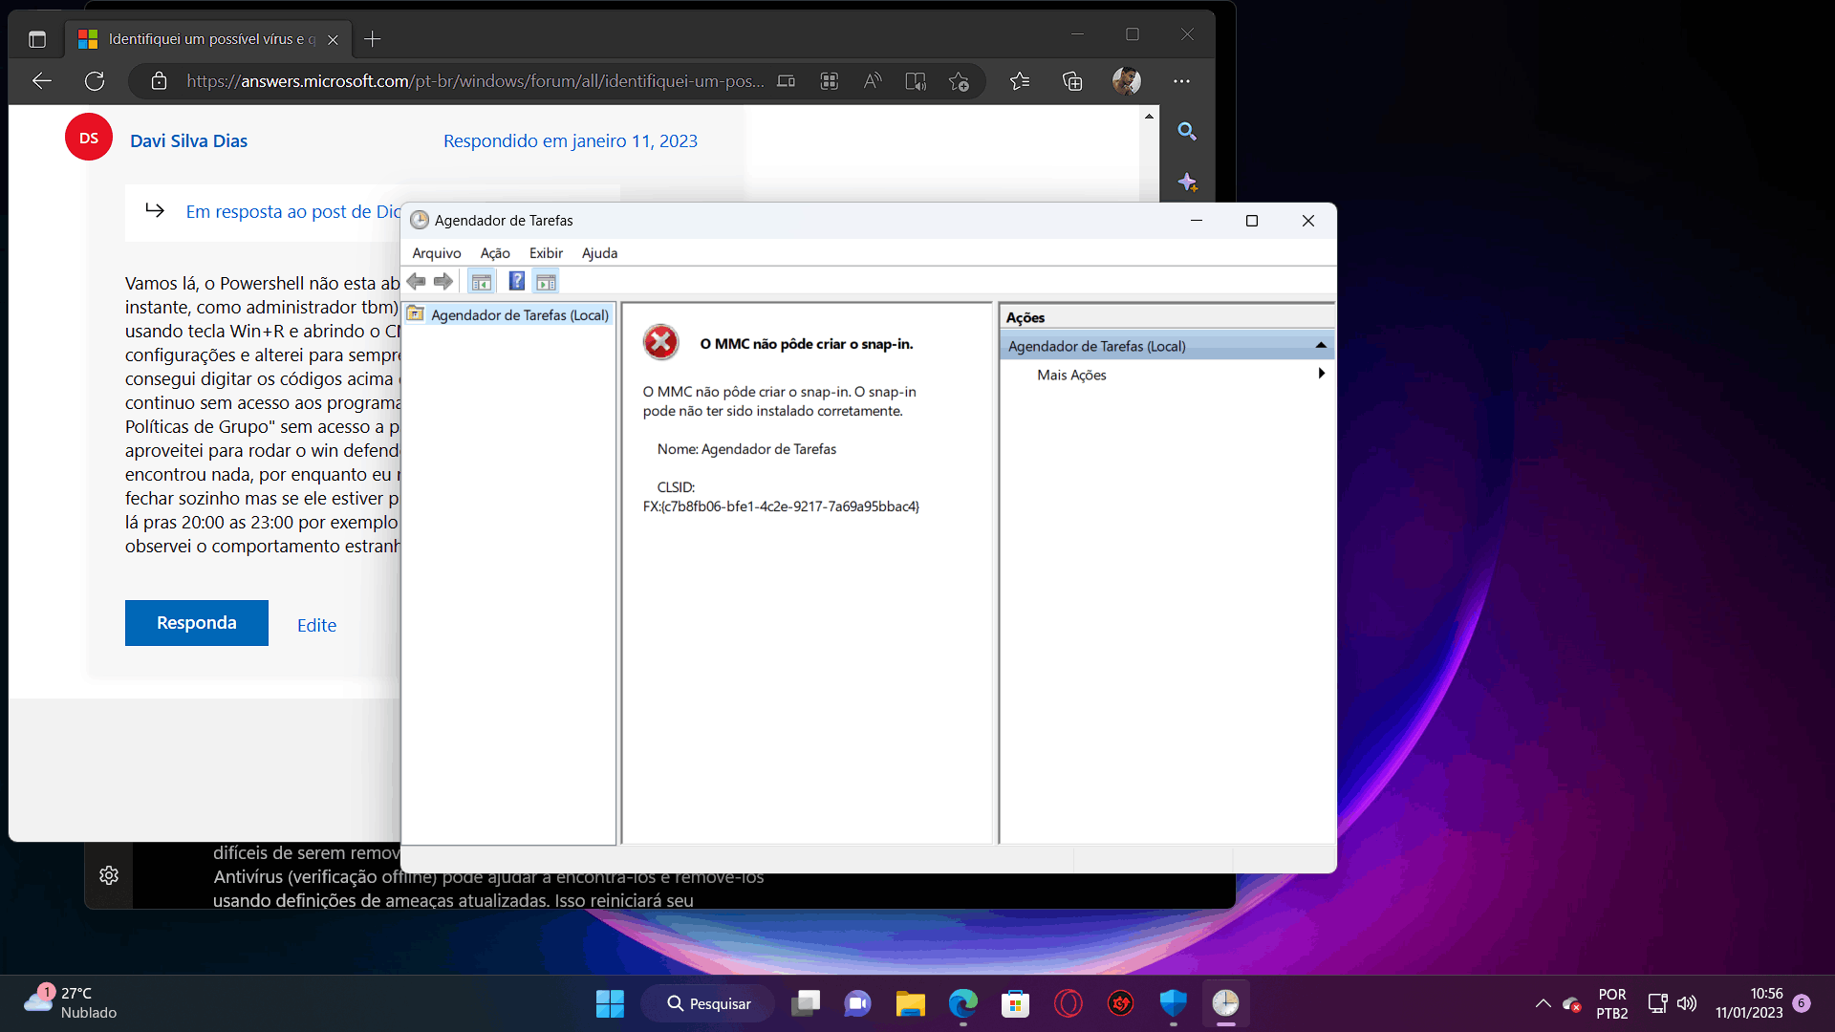Open Edge Settings and more menu
1835x1032 pixels.
[1182, 81]
